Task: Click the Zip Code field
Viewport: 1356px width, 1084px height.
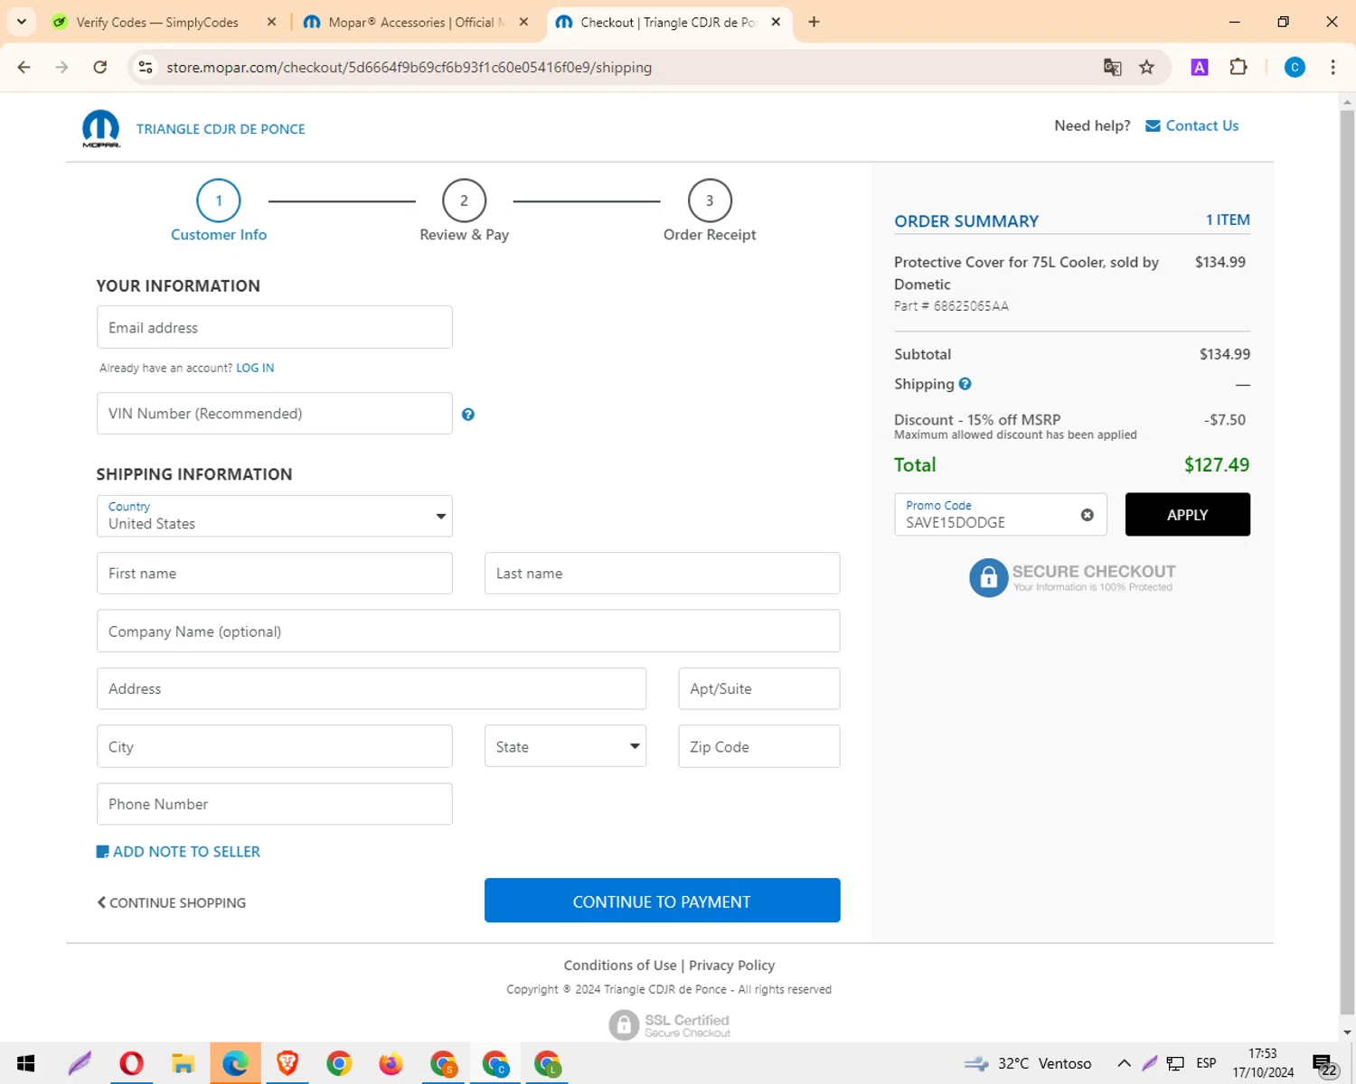Action: click(x=759, y=746)
